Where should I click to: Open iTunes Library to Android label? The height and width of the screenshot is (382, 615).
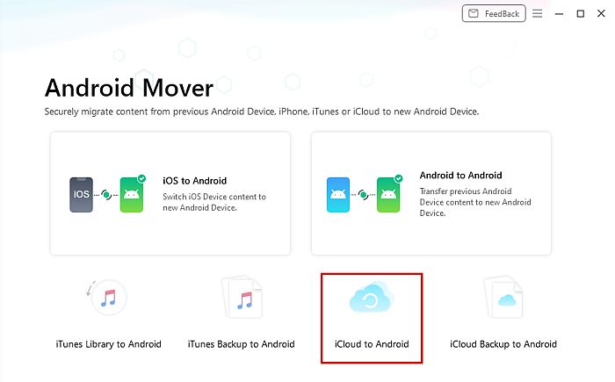[x=108, y=344]
